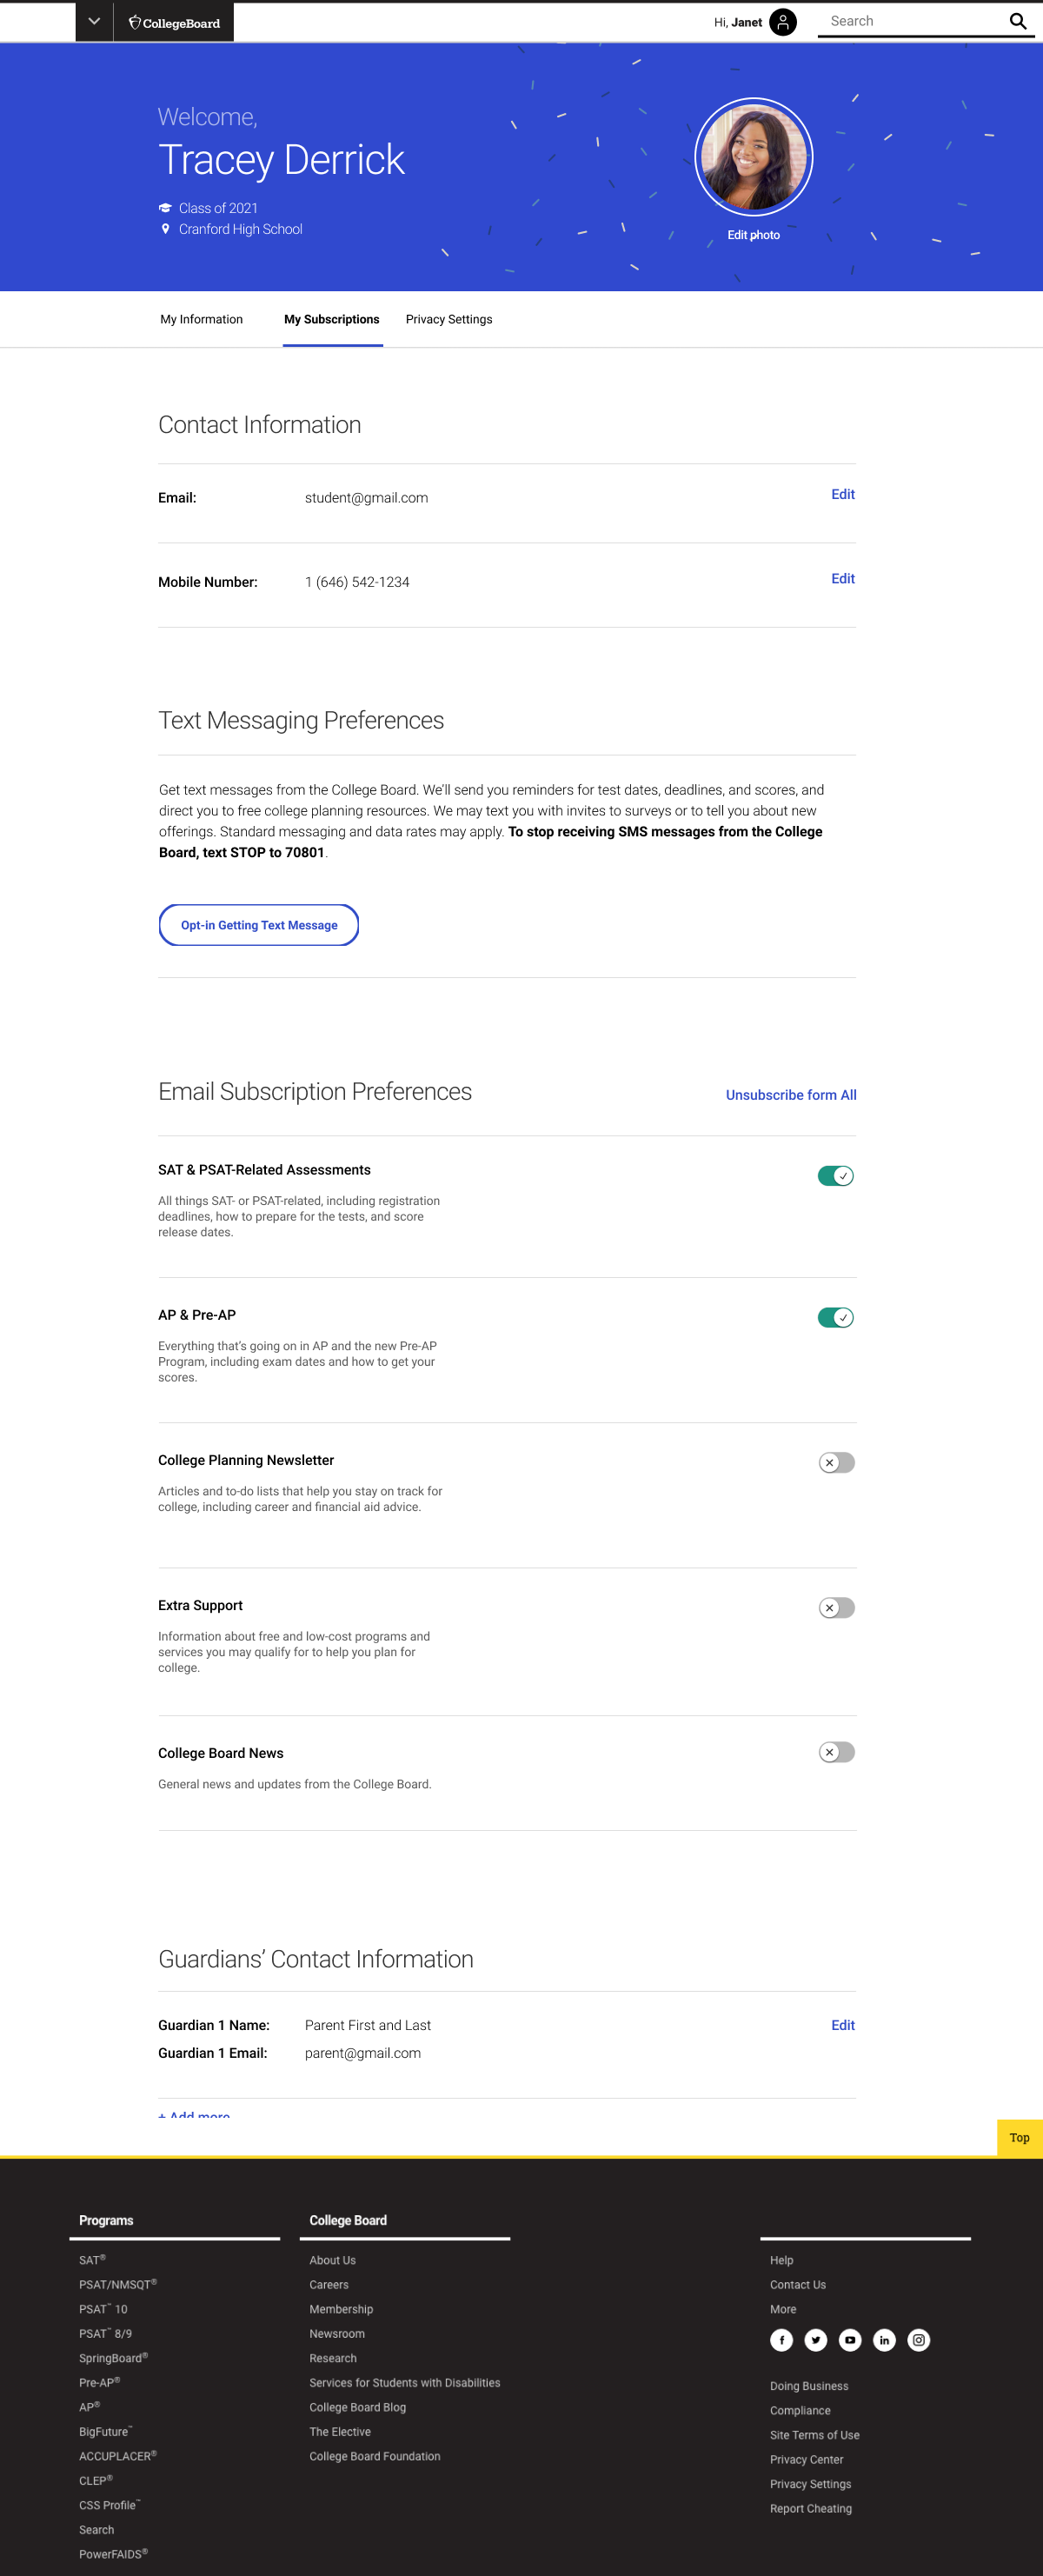This screenshot has width=1043, height=2576.
Task: Open Newsroom footer link
Action: click(x=337, y=2333)
